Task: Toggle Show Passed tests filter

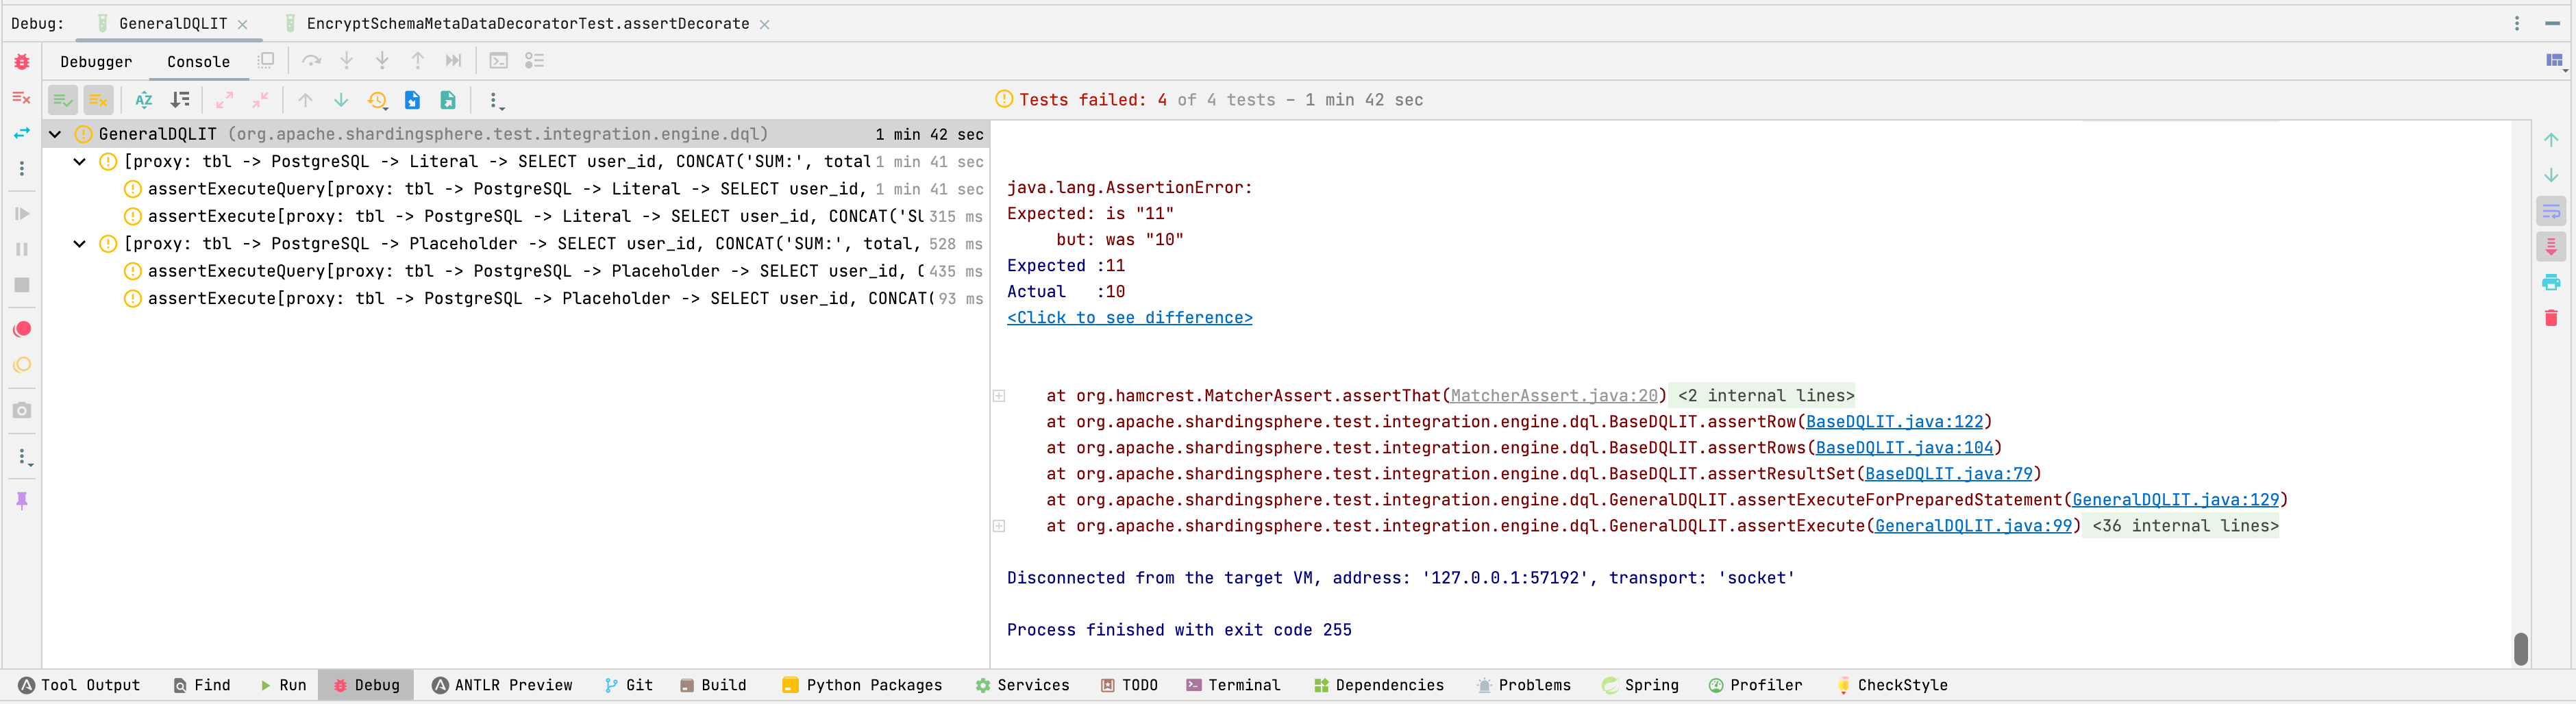Action: pos(62,100)
